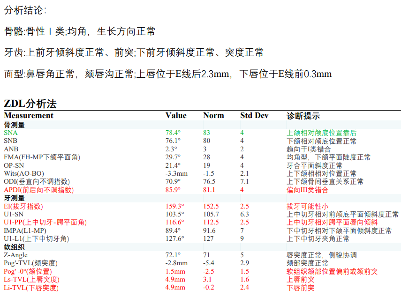This screenshot has height=305, width=401.
Task: Select the Measurement column header
Action: 29,116
